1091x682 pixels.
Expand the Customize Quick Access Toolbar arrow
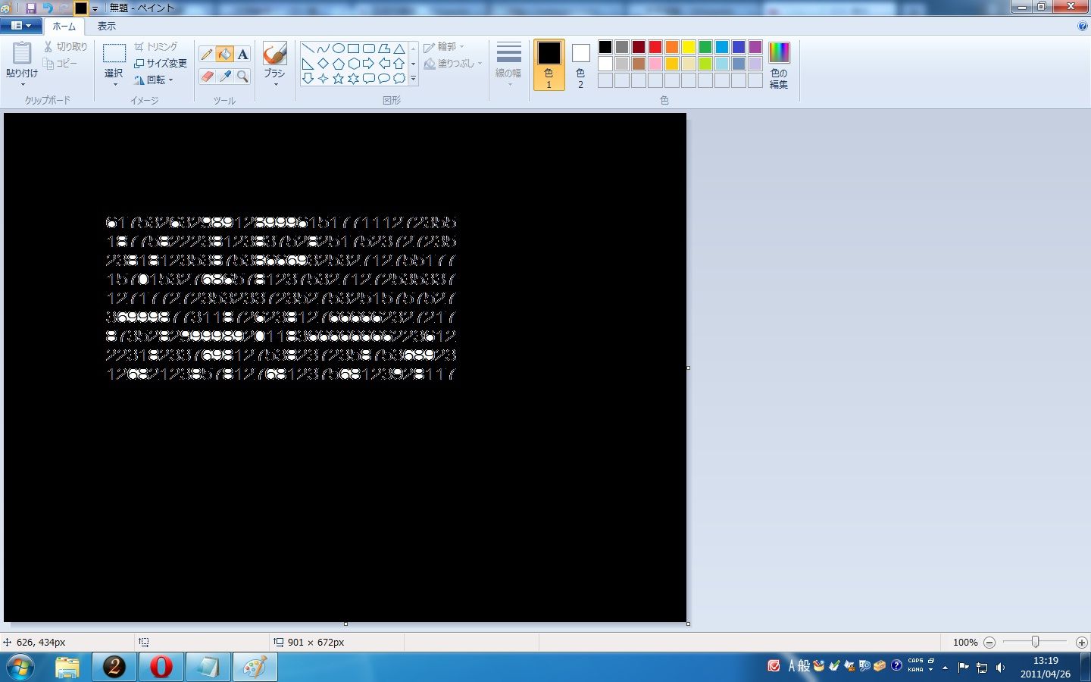tap(95, 9)
